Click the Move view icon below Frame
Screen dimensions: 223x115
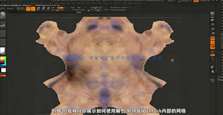coord(213,72)
